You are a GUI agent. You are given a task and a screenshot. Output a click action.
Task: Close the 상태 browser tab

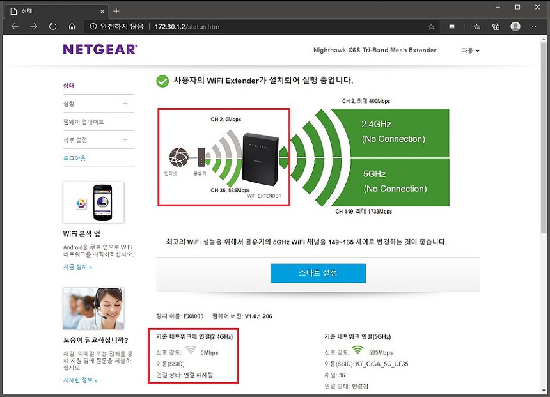point(102,12)
